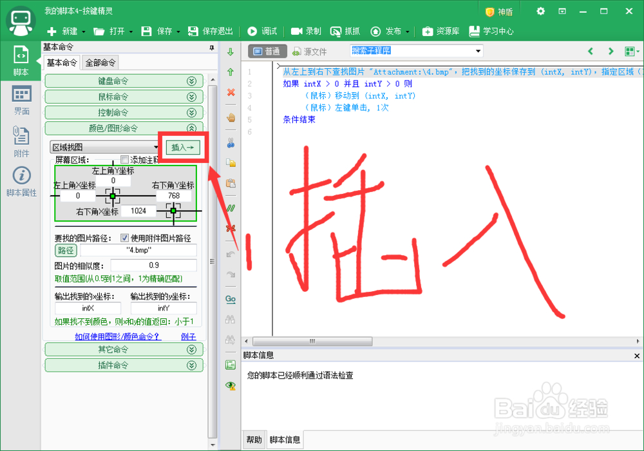Click 保存退出 (Save and exit)
The image size is (644, 451).
pyautogui.click(x=211, y=31)
